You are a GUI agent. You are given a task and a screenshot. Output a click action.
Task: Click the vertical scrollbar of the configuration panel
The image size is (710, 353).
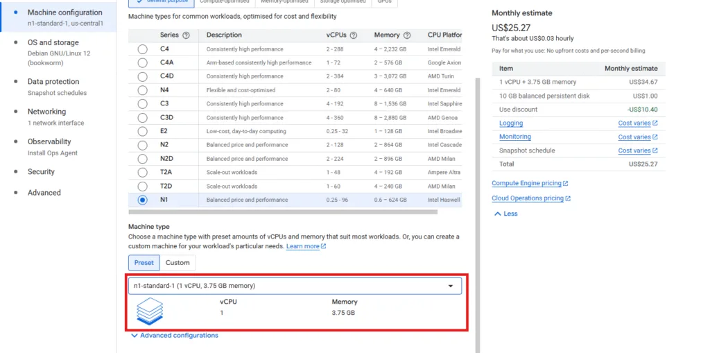point(477,215)
